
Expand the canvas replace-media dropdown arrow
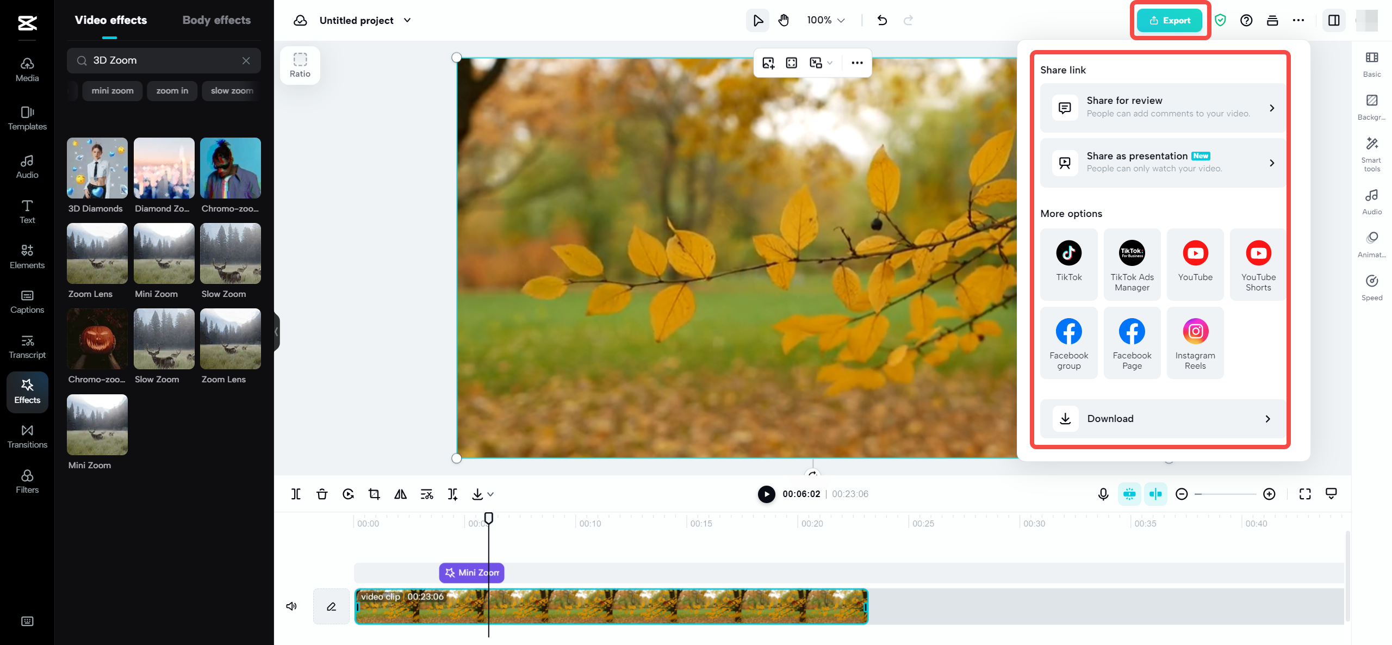coord(830,63)
